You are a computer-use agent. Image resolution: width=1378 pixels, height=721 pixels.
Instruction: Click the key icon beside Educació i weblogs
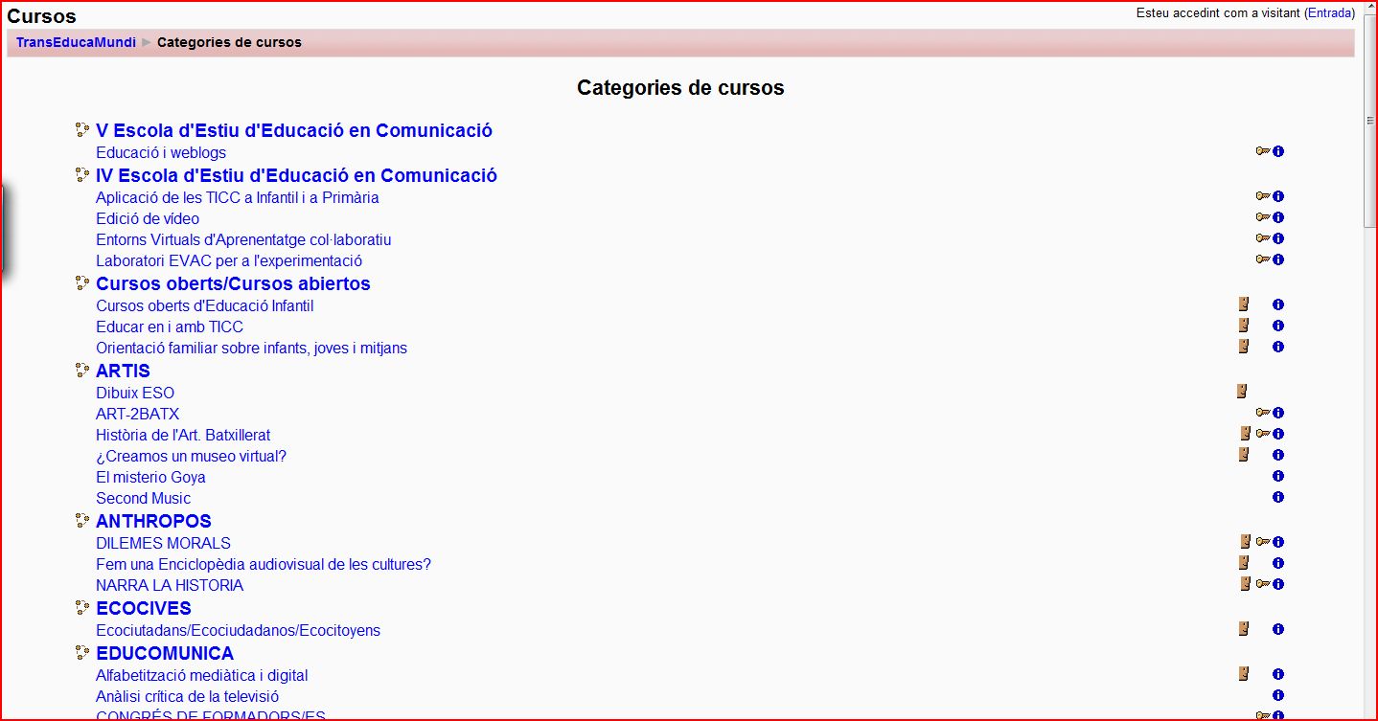click(x=1262, y=151)
